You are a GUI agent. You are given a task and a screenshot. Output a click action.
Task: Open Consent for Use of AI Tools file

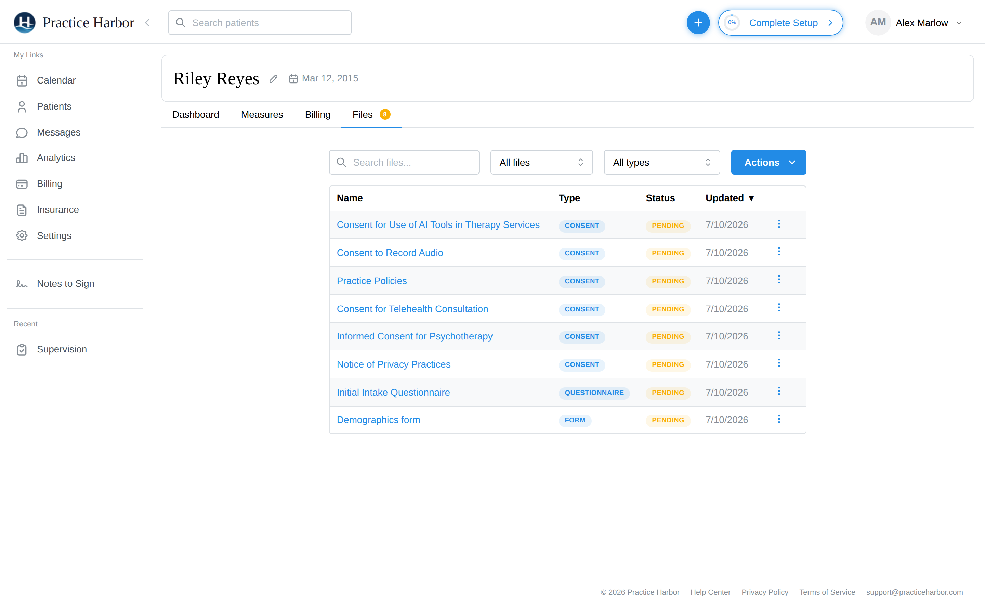click(x=438, y=225)
